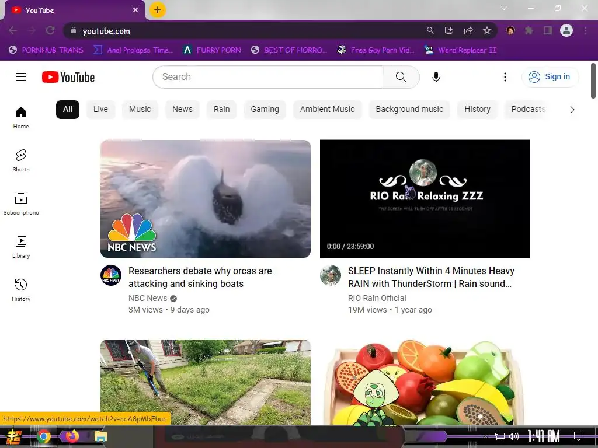Open the YouTube settings three-dot menu
Viewport: 598px width, 448px height.
coord(505,77)
